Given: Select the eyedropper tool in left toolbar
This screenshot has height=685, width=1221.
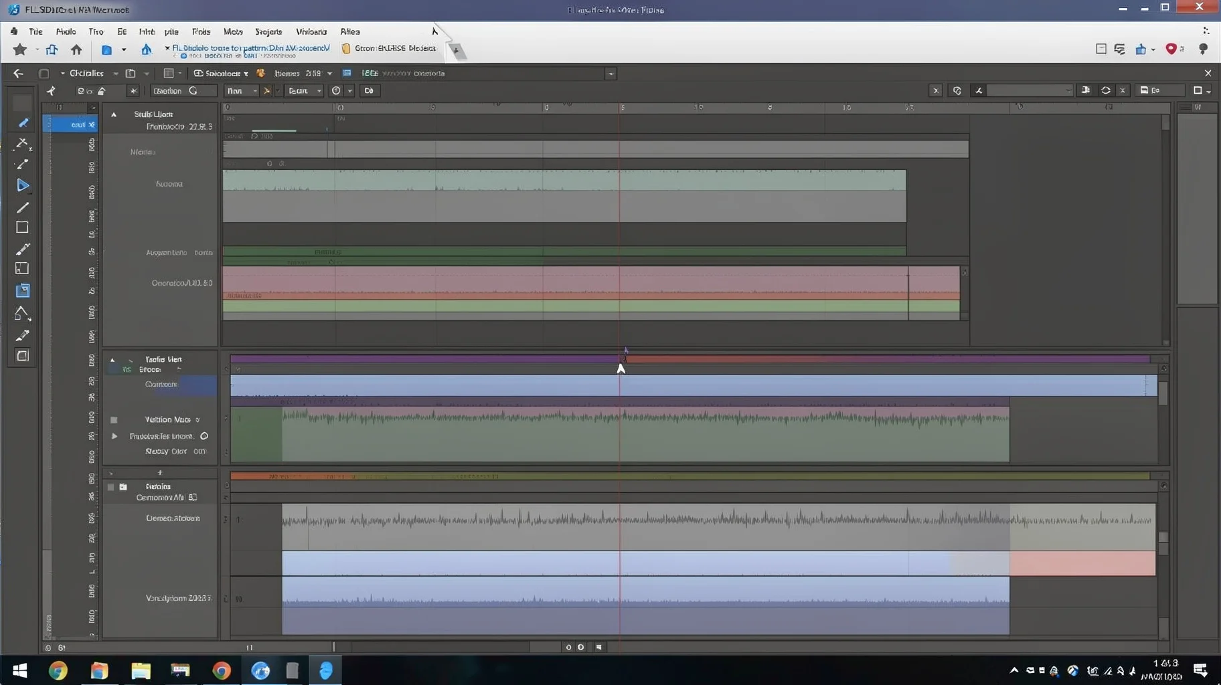Looking at the screenshot, I should pos(22,334).
